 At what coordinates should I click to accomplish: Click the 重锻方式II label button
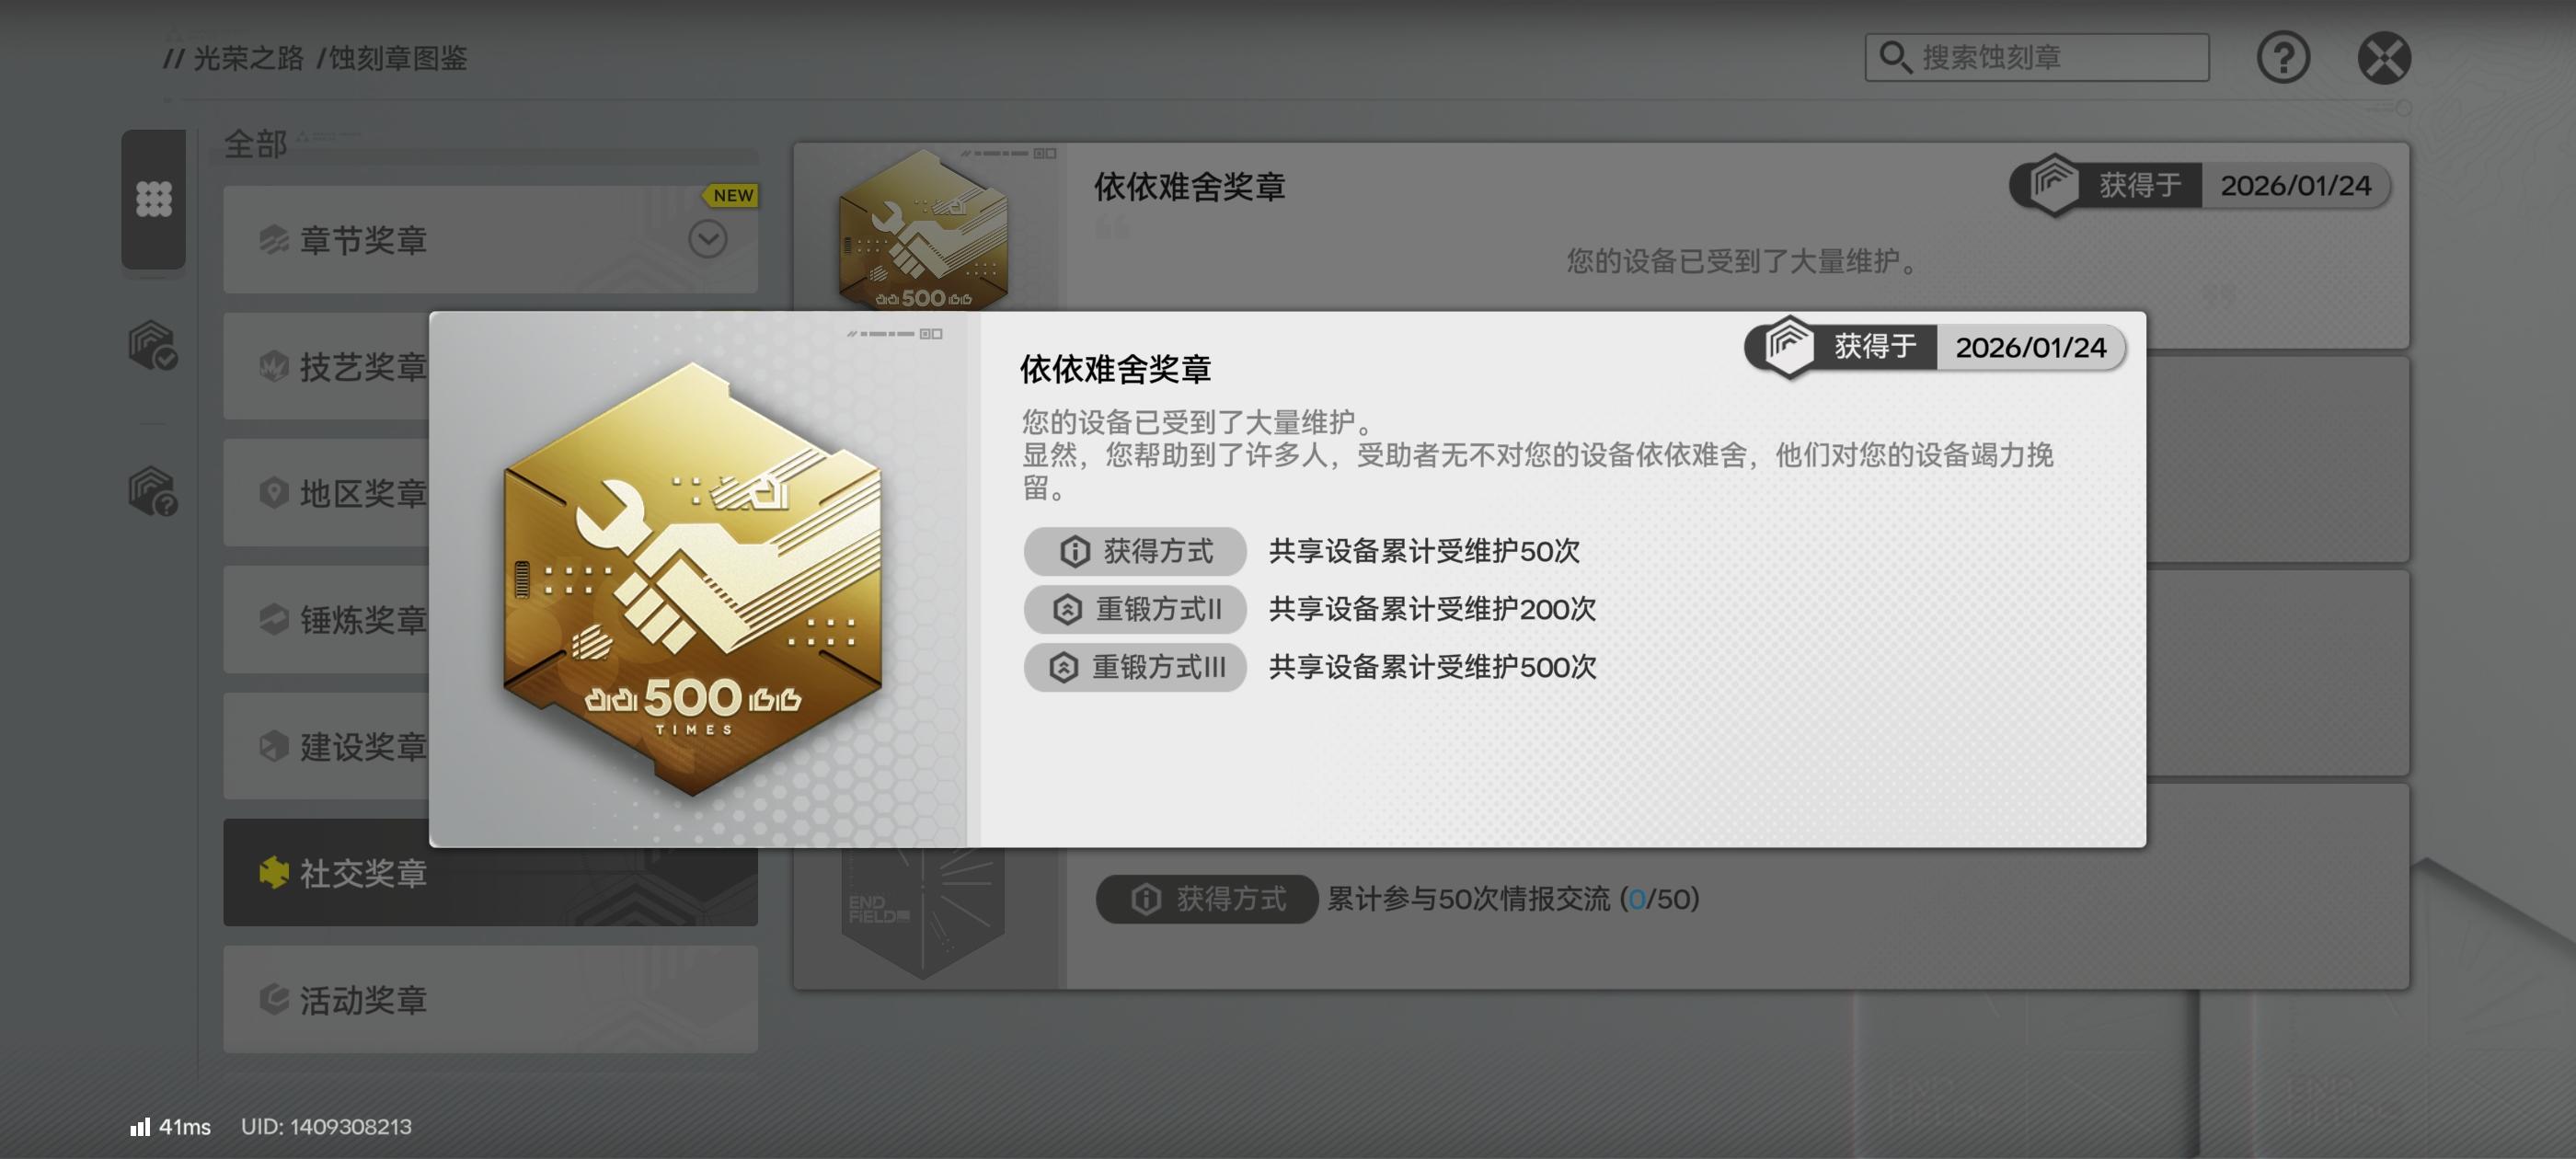[1135, 609]
